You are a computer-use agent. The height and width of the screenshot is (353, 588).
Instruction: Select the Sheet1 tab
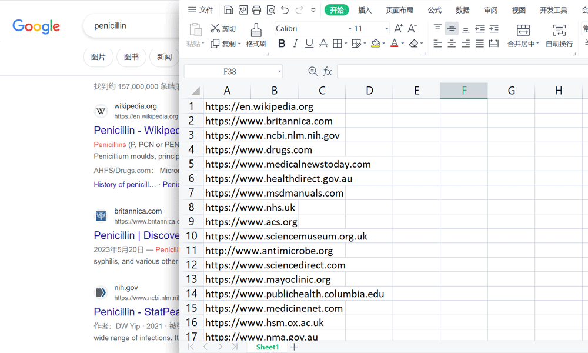[268, 347]
